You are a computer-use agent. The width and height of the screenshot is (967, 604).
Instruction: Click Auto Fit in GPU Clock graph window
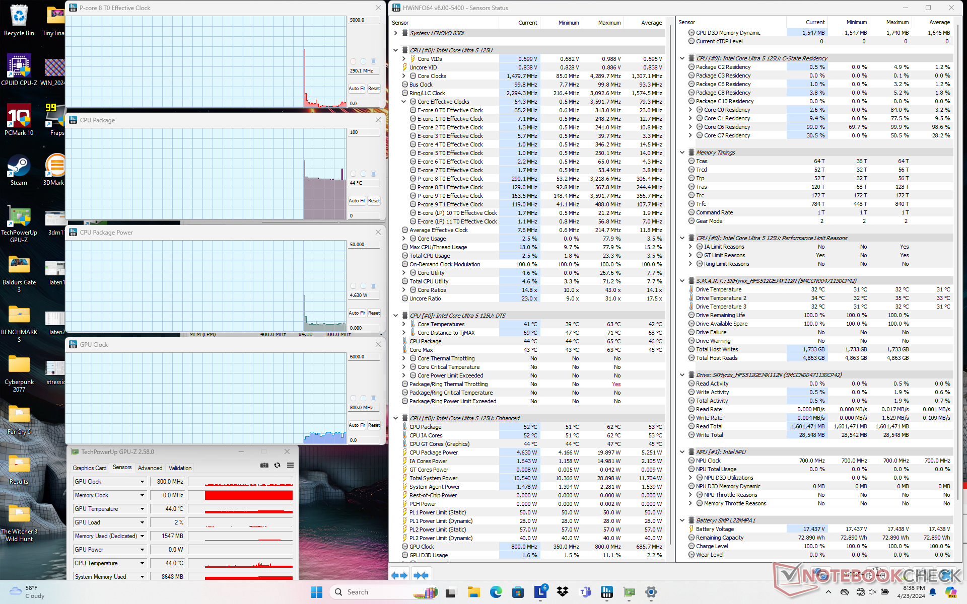pos(357,425)
